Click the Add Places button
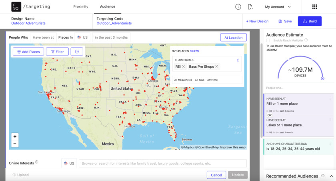 pos(28,52)
